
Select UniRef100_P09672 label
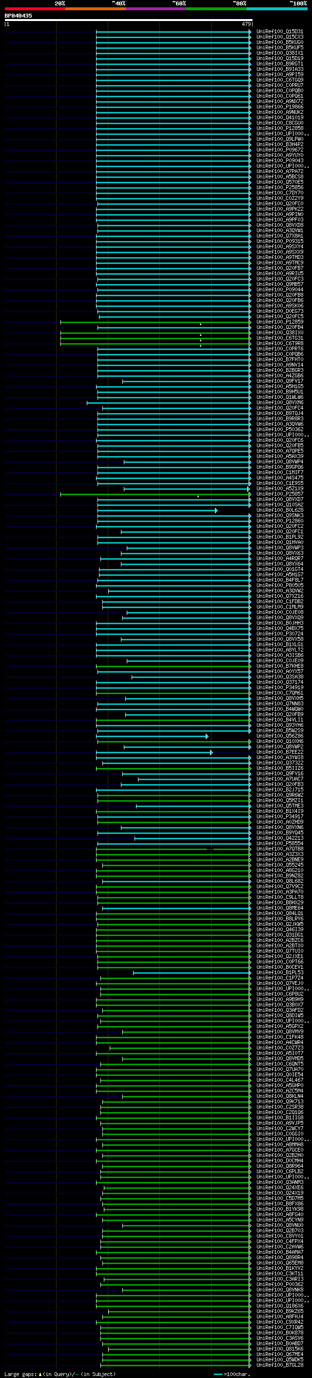[280, 150]
